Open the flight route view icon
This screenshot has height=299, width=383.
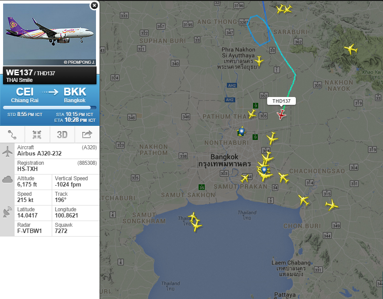(12, 135)
